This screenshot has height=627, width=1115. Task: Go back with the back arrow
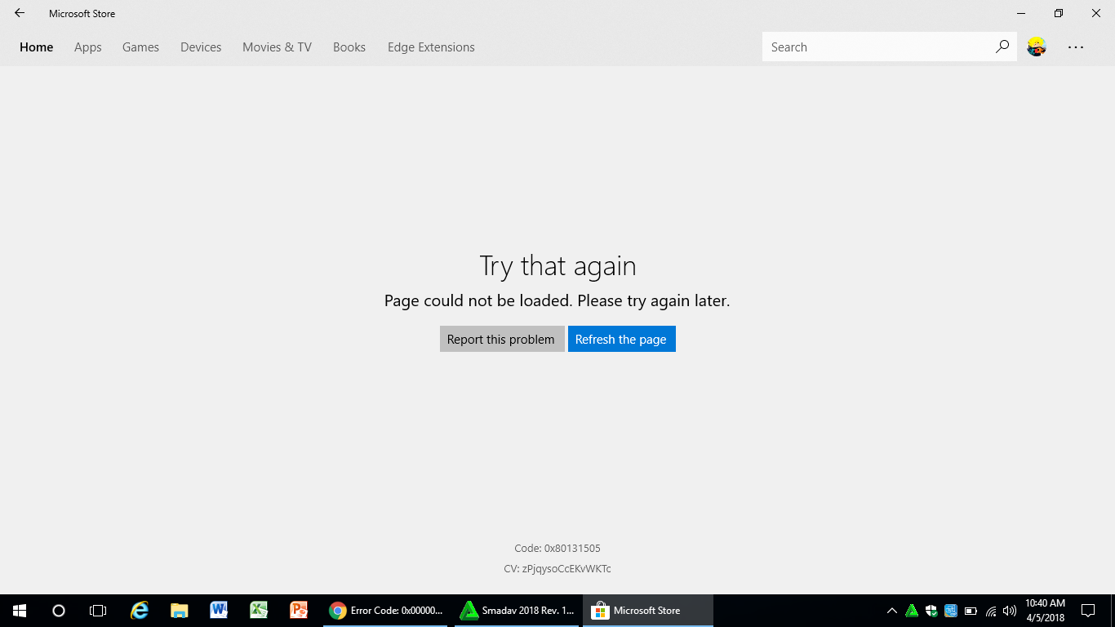point(20,13)
